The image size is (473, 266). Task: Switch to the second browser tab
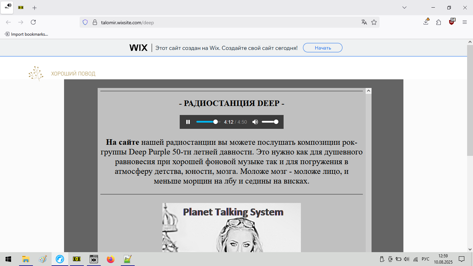(x=21, y=8)
